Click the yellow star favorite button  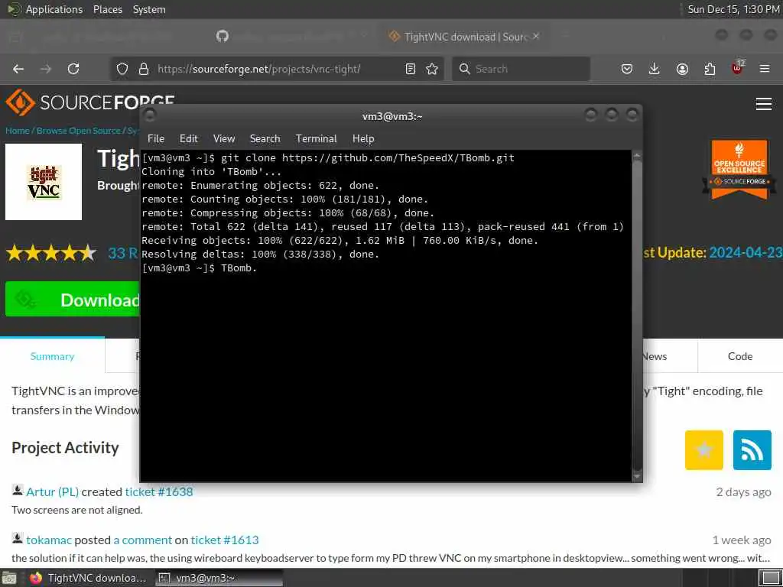(x=703, y=450)
